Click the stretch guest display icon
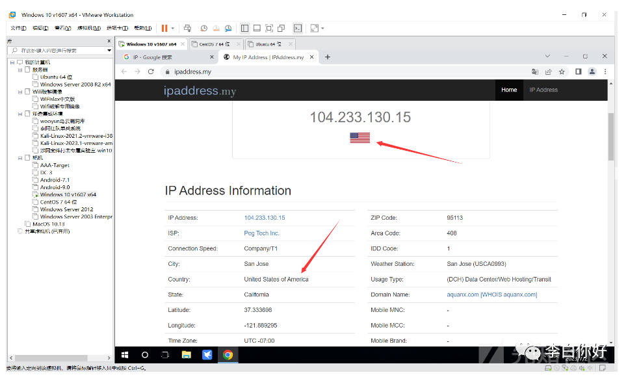This screenshot has width=628, height=379. click(x=315, y=29)
